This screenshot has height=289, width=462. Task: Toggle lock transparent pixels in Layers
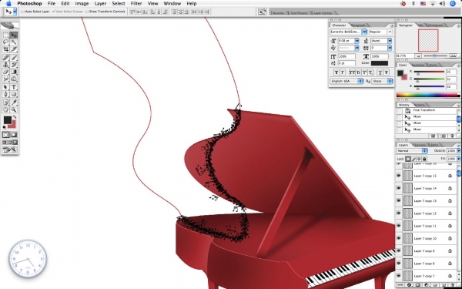pyautogui.click(x=408, y=159)
